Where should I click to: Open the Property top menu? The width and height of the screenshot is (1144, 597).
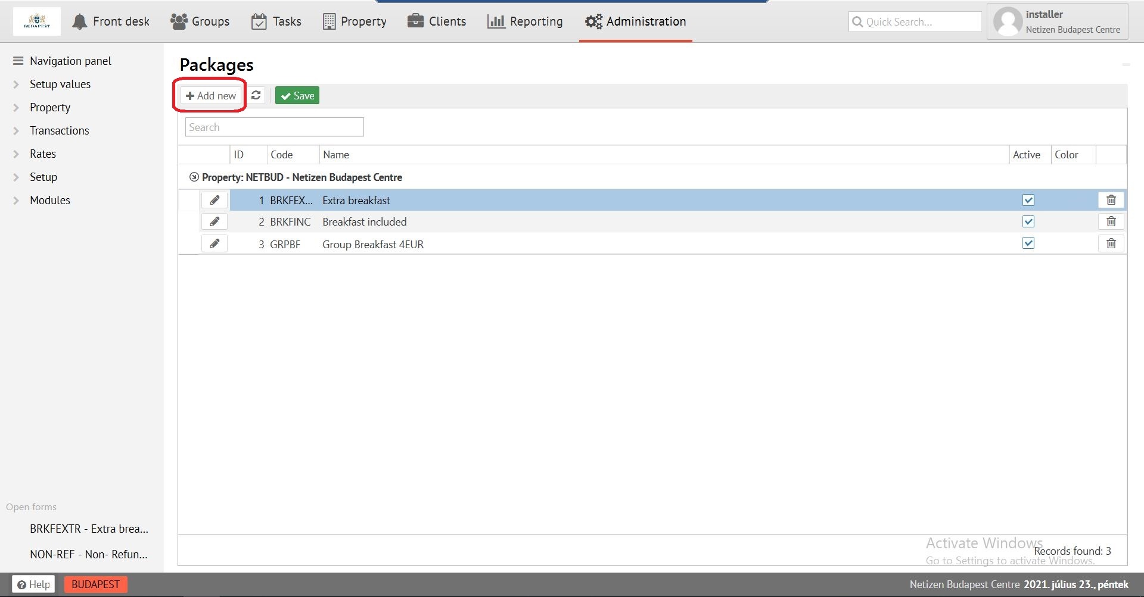coord(355,21)
